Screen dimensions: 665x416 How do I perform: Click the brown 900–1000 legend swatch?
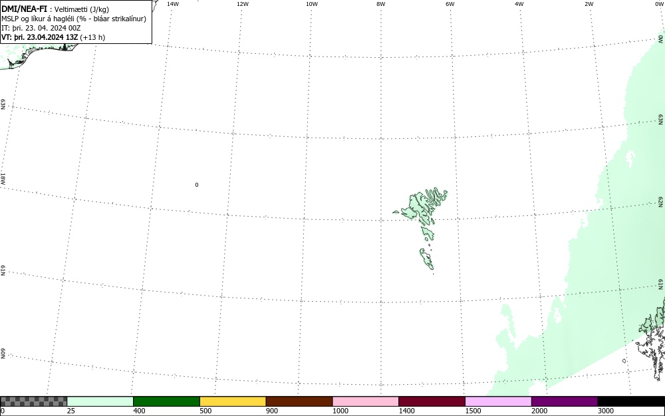coord(299,401)
